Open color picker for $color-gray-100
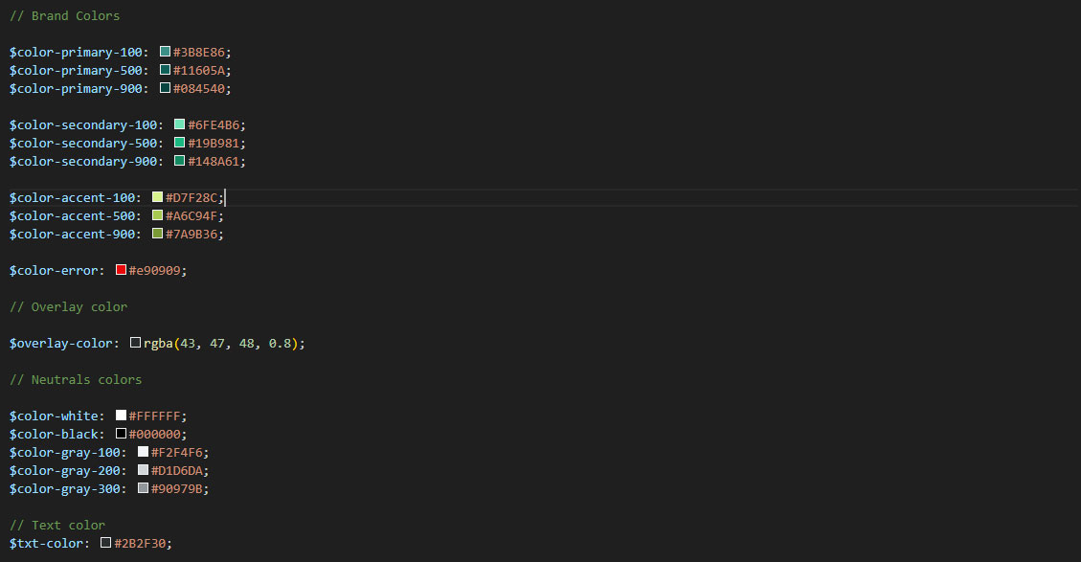1081x562 pixels. 144,452
